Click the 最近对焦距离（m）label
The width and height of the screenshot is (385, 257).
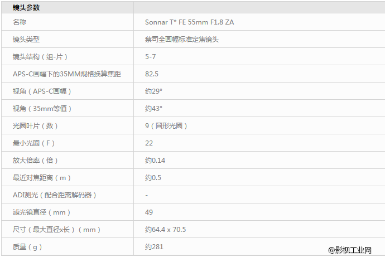(42, 178)
